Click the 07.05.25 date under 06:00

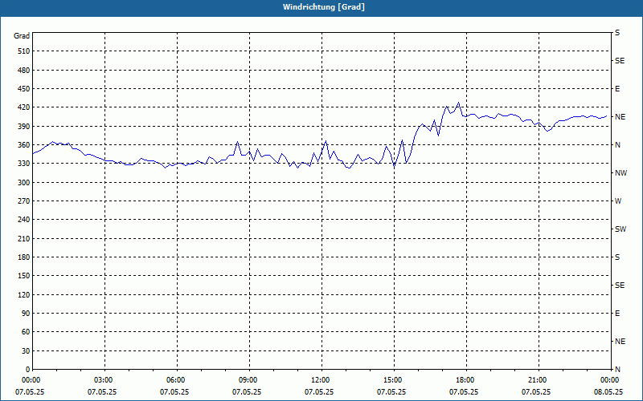click(174, 392)
